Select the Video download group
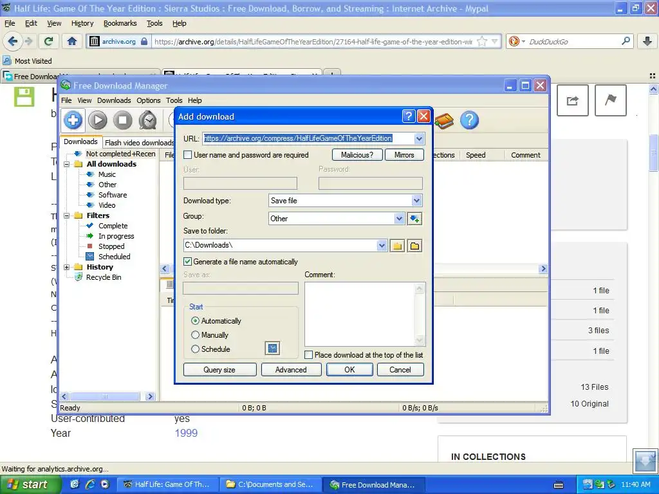 click(x=107, y=205)
